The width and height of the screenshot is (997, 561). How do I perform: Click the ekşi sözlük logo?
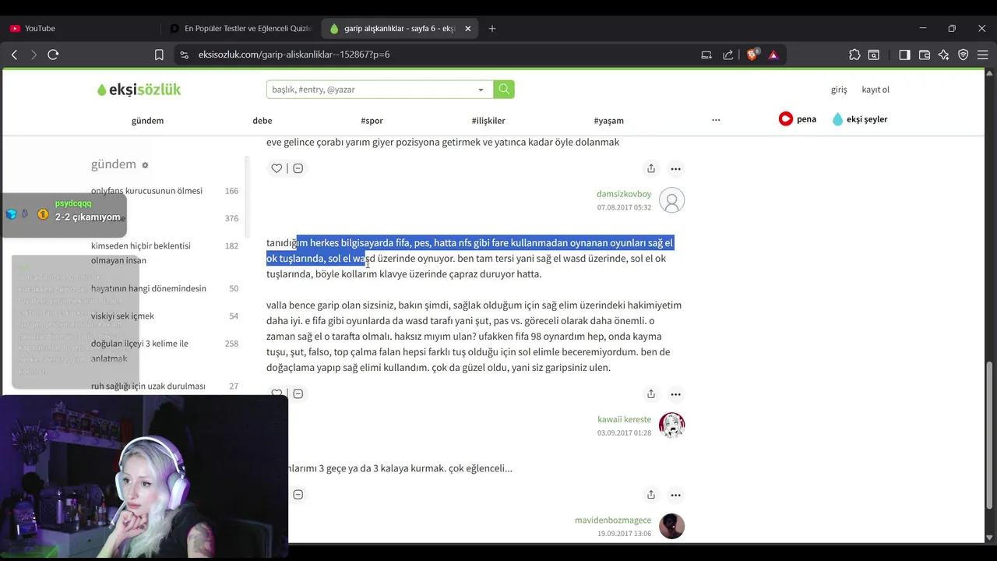point(139,90)
